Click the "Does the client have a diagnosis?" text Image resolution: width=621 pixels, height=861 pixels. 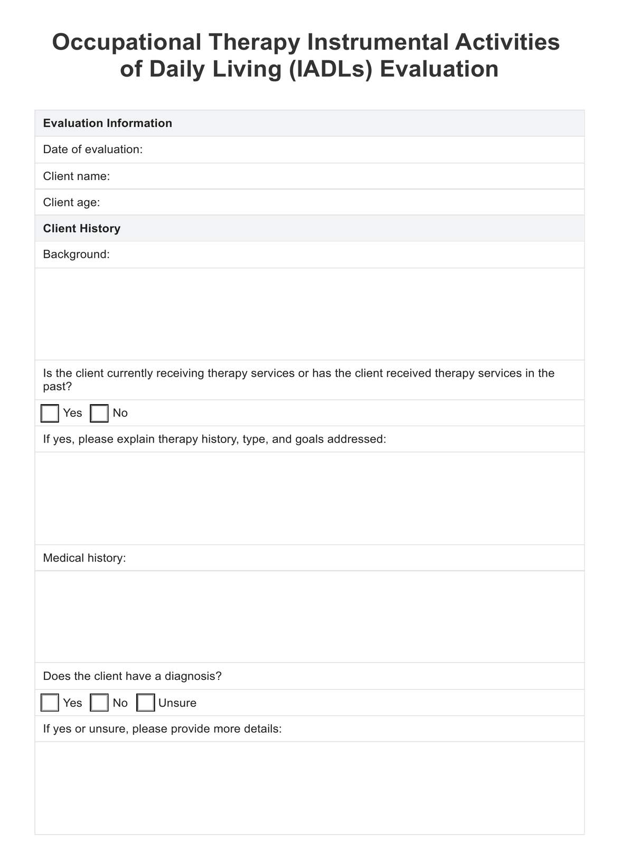pyautogui.click(x=132, y=676)
